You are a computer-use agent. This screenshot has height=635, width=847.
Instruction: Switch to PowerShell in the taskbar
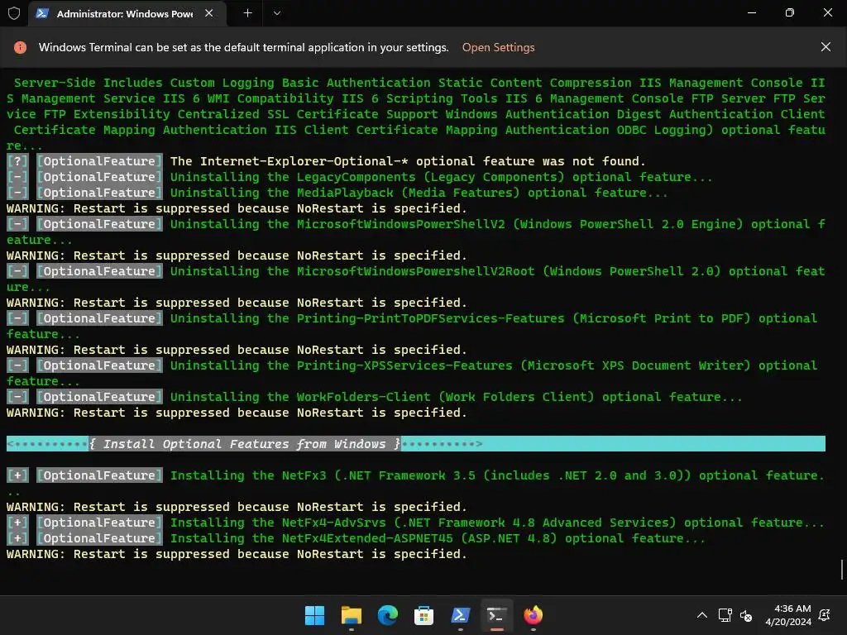460,615
